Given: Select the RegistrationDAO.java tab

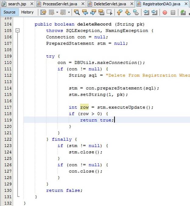Looking at the screenshot, I should pyautogui.click(x=161, y=4).
